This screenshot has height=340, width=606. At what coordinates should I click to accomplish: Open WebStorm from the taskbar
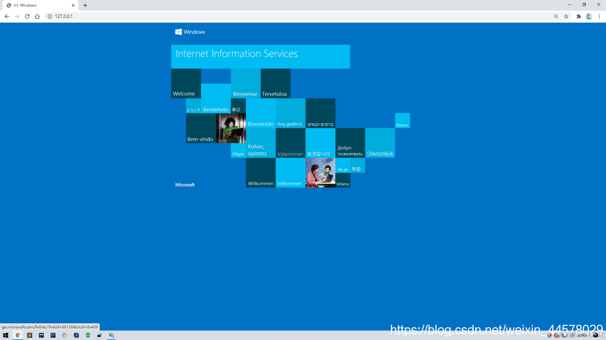tap(41, 335)
